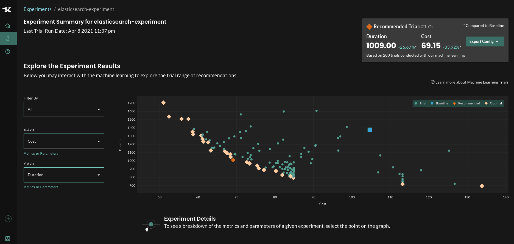The width and height of the screenshot is (514, 244).
Task: Toggle the Optimal series in the chart legend
Action: 493,103
